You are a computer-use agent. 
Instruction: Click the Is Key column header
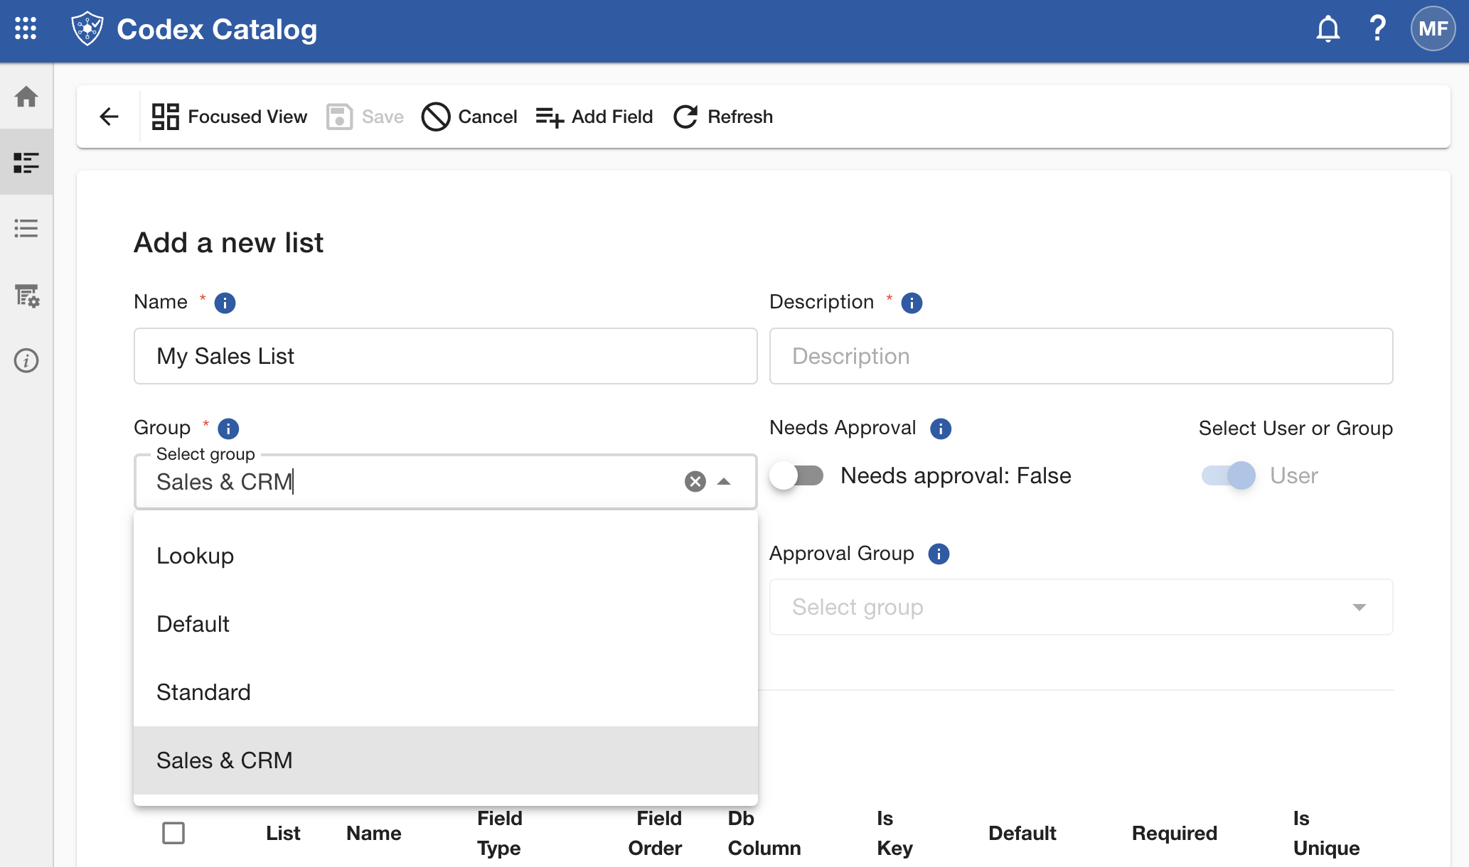(x=894, y=833)
